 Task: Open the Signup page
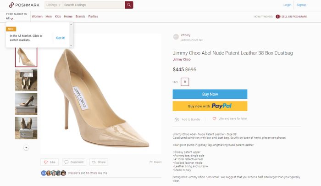click(x=301, y=5)
